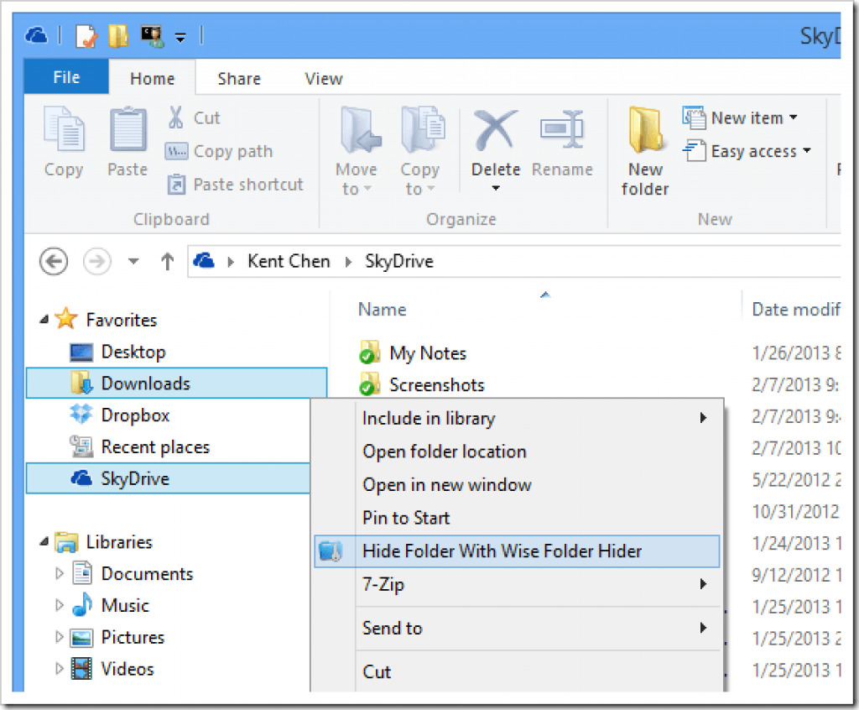The height and width of the screenshot is (710, 859).
Task: Switch to the Home ribbon tab
Action: [x=153, y=78]
